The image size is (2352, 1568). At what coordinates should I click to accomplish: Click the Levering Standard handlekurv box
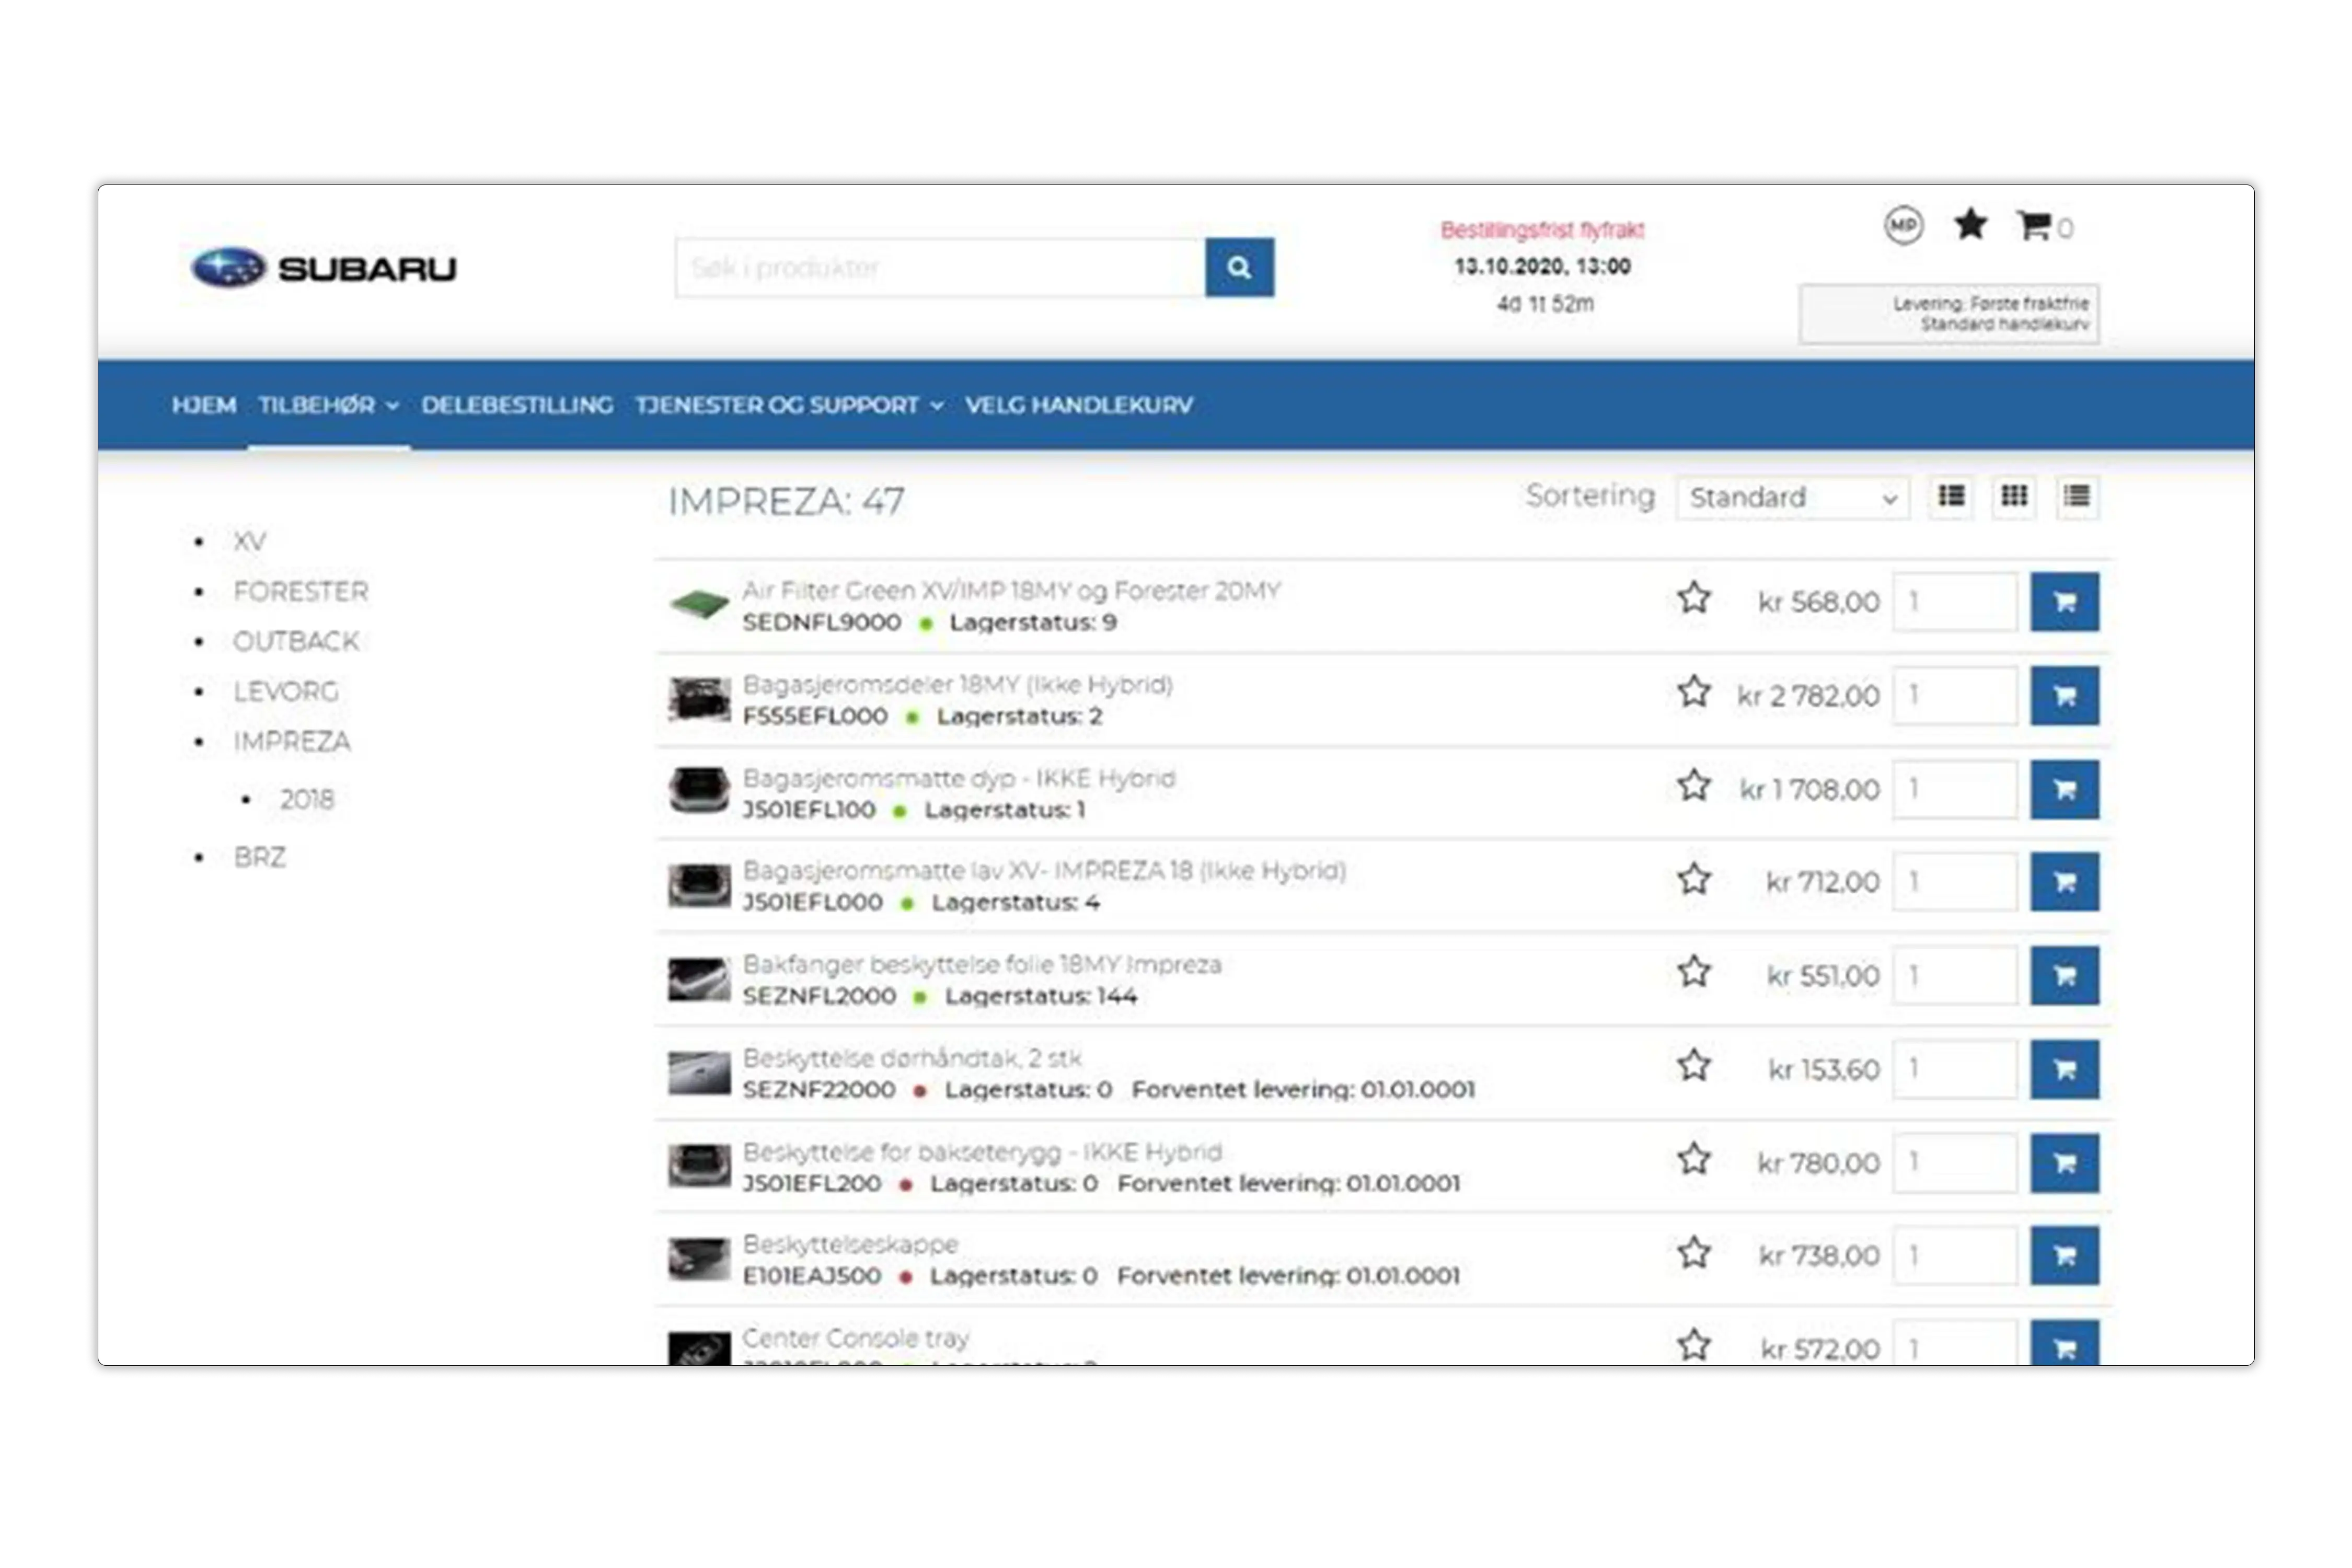(1949, 314)
